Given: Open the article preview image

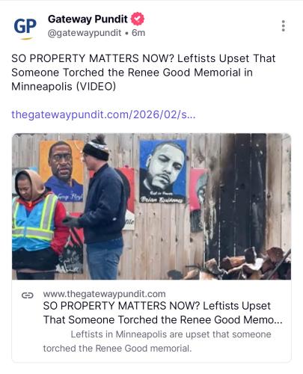Looking at the screenshot, I should [x=151, y=206].
